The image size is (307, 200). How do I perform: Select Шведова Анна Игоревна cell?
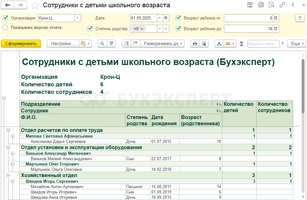72,197
